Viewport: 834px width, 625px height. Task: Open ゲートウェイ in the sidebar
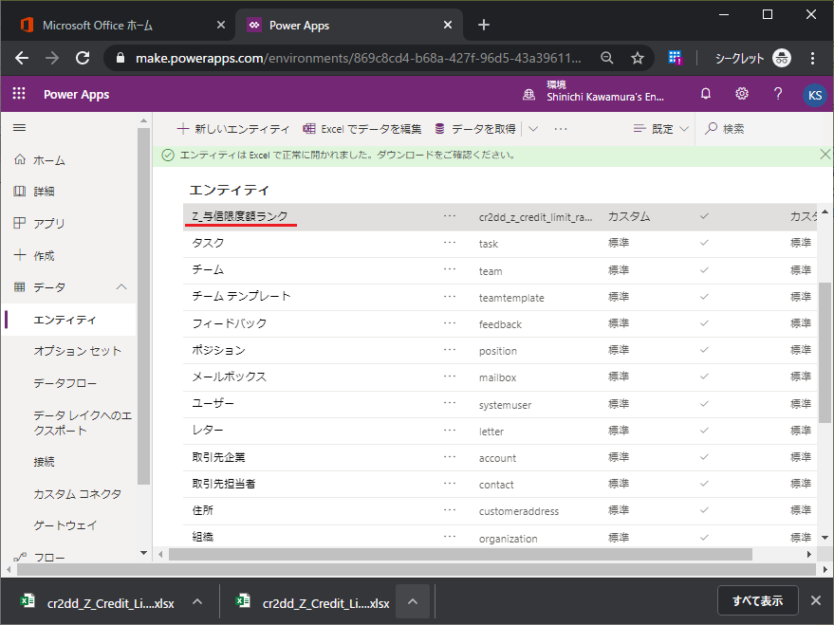pyautogui.click(x=65, y=525)
